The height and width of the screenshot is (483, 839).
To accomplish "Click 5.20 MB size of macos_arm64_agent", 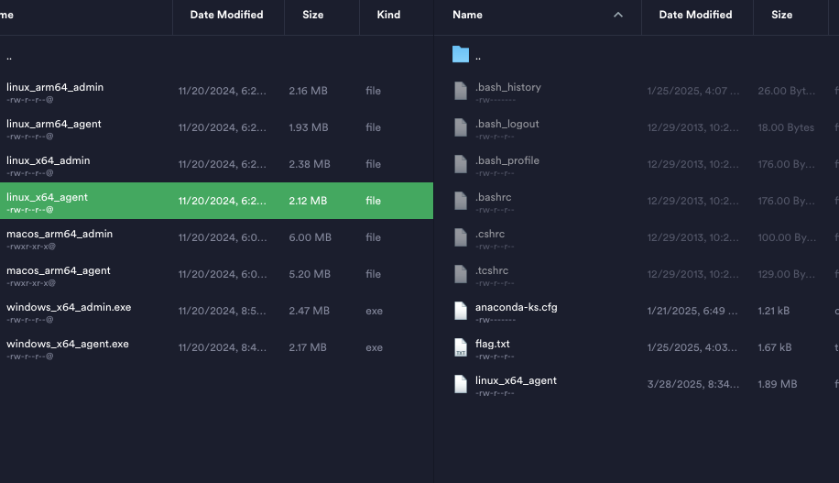I will [x=310, y=274].
